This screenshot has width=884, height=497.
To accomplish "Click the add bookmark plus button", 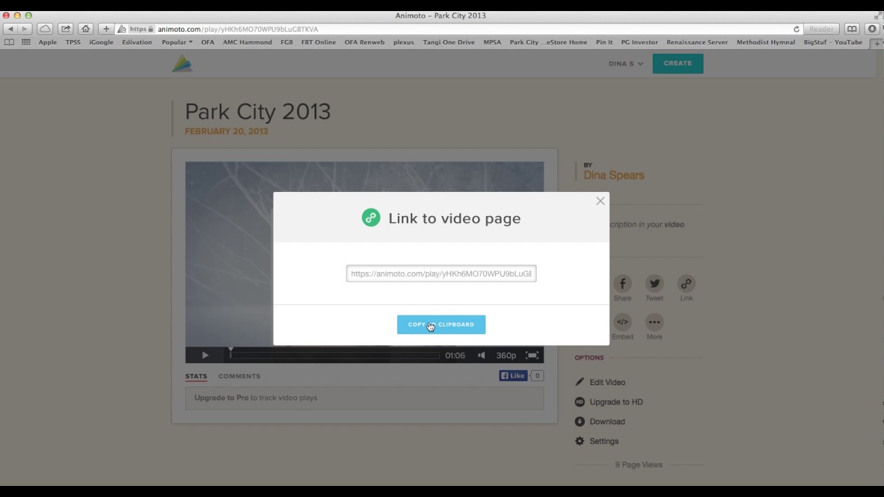I will click(x=106, y=29).
